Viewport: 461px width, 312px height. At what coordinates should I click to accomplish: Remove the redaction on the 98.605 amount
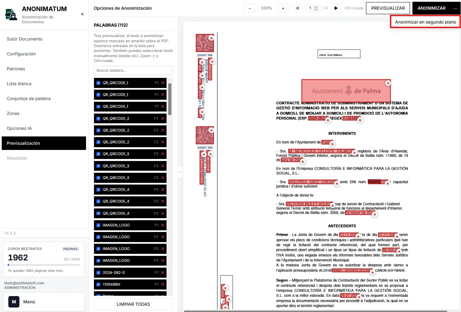click(399, 251)
